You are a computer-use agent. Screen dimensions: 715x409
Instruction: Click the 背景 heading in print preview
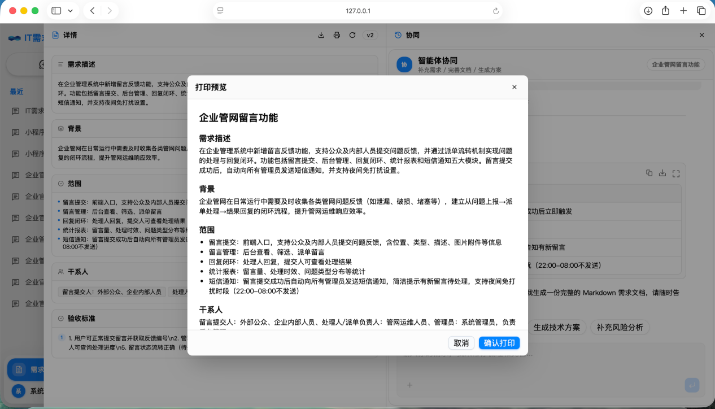[x=207, y=189]
